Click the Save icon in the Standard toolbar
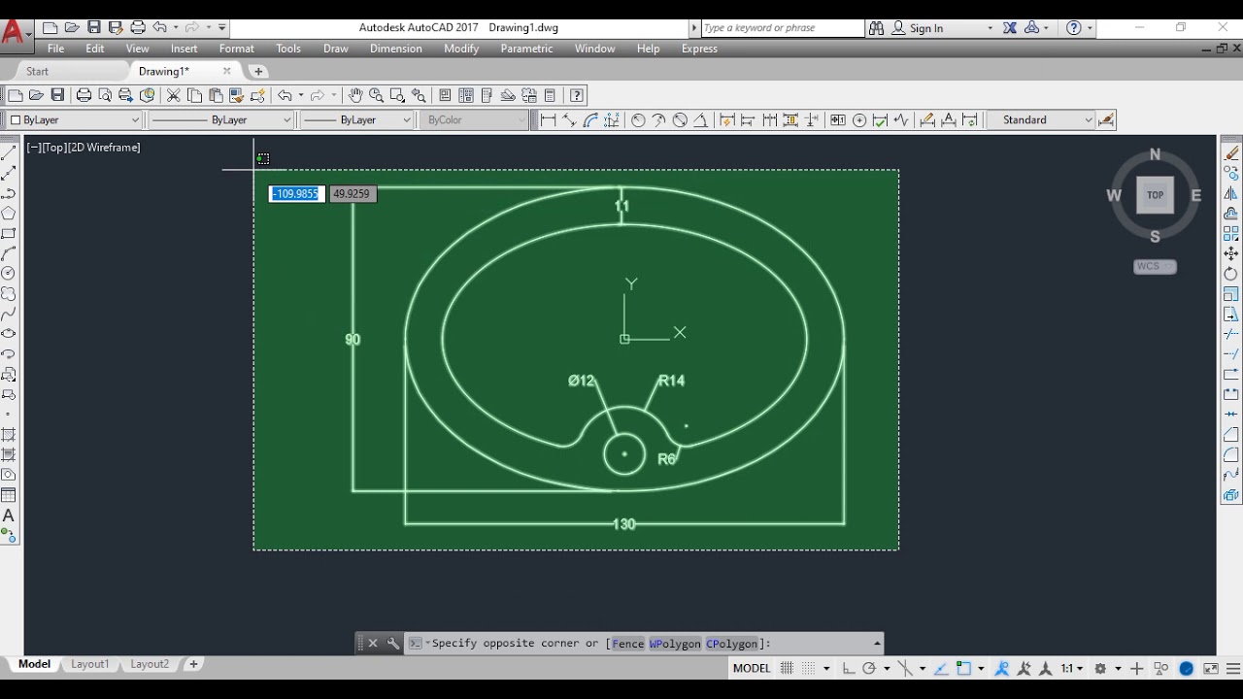The height and width of the screenshot is (699, 1243). [x=57, y=95]
